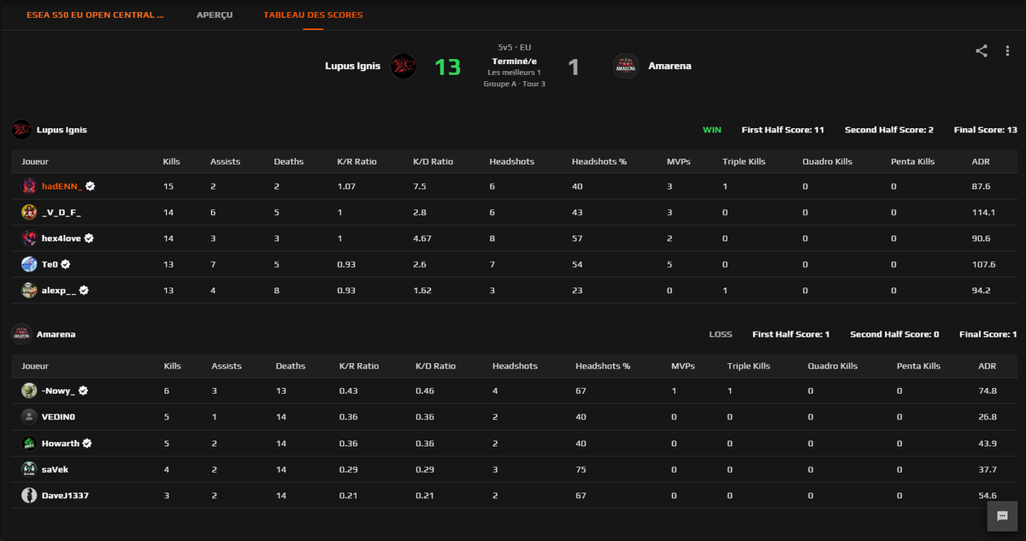The height and width of the screenshot is (541, 1026).
Task: Open -Nowy_ player profile
Action: coord(58,391)
